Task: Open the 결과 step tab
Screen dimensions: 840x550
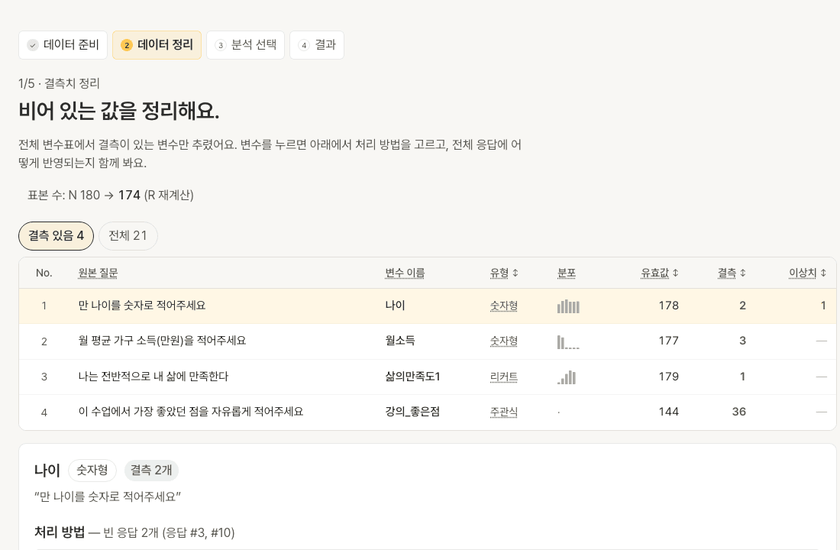Action: [x=317, y=45]
